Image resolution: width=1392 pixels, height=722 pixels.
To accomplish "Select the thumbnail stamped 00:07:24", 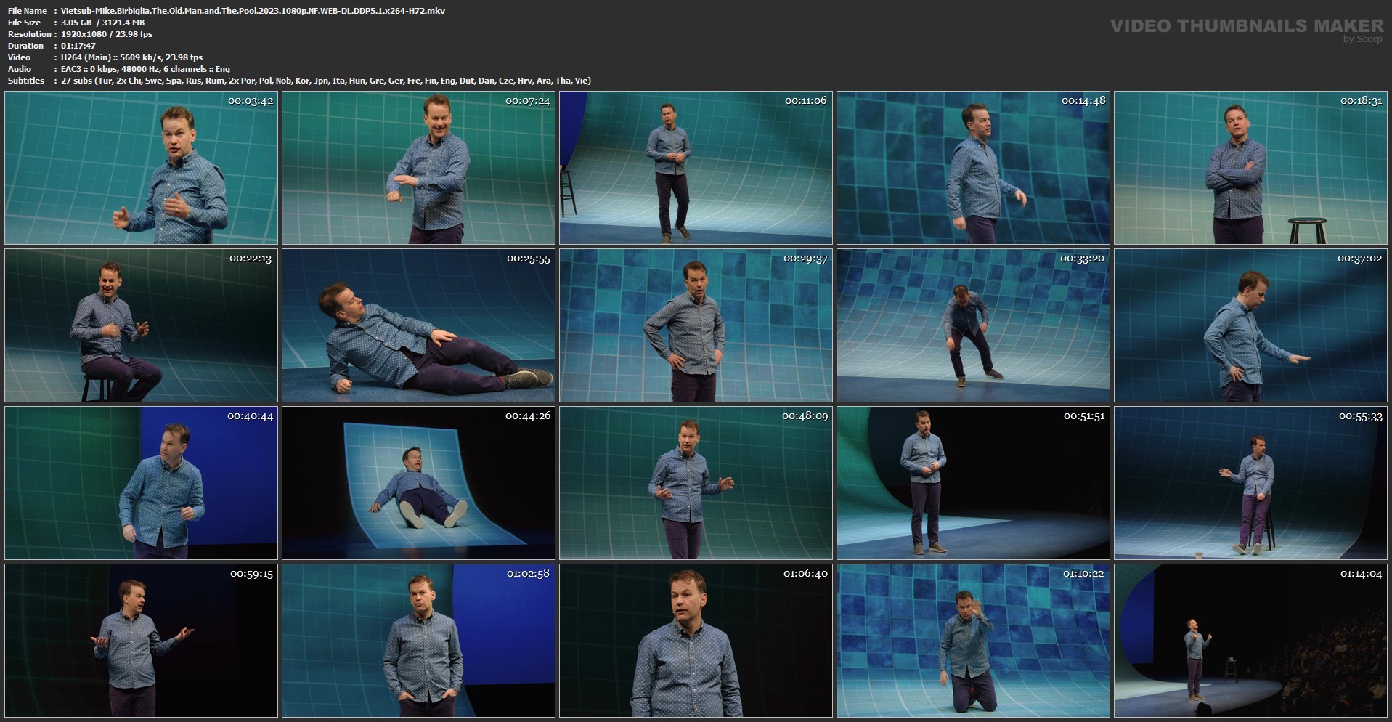I will 419,168.
